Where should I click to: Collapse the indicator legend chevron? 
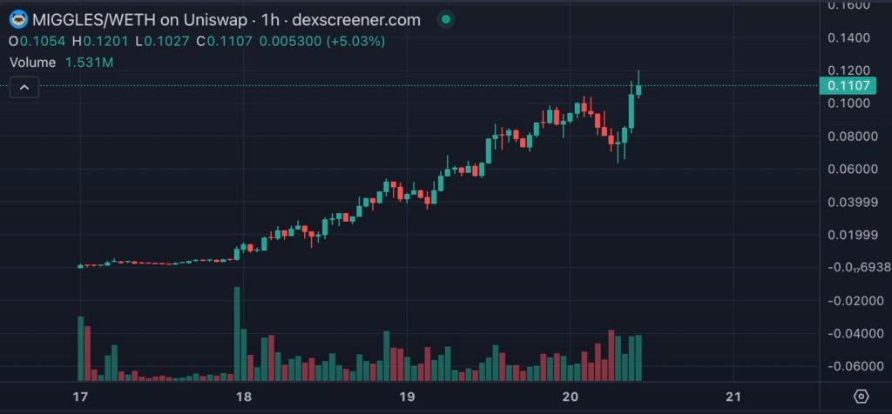pos(24,86)
